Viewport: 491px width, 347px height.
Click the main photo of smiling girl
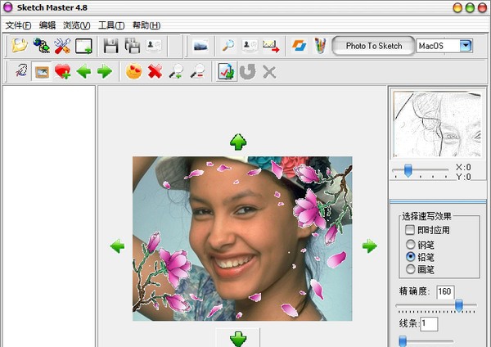pos(242,238)
